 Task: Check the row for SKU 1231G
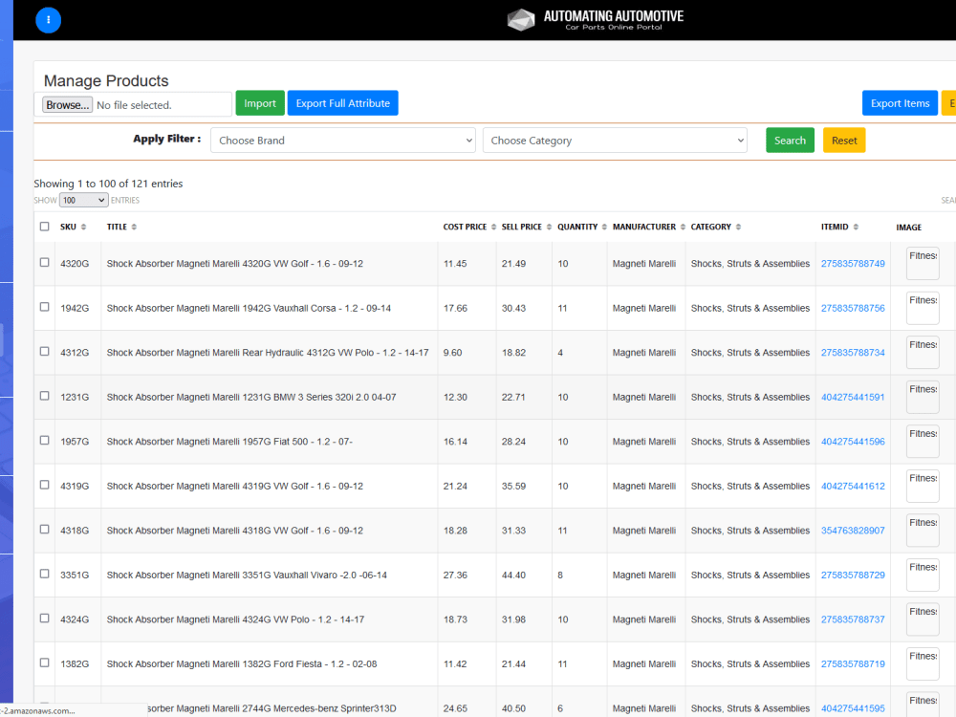[x=45, y=396]
